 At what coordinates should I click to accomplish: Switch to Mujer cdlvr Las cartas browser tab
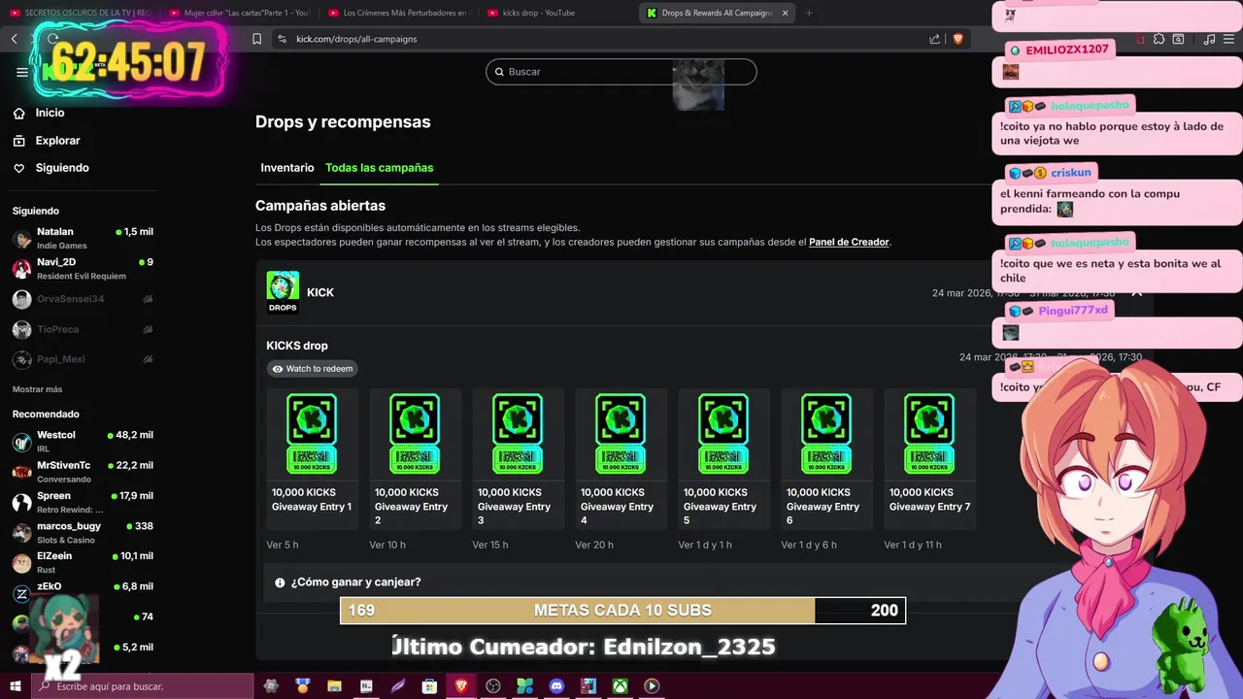pyautogui.click(x=239, y=13)
